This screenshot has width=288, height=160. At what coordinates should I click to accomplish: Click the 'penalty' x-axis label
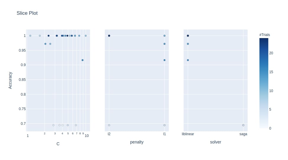pyautogui.click(x=137, y=142)
